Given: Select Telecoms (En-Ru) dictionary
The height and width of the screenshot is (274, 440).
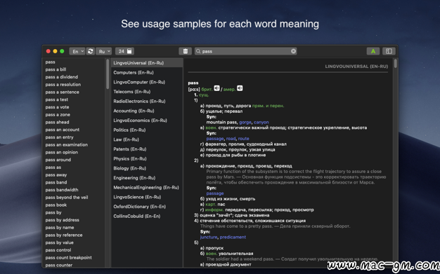Looking at the screenshot, I should 147,92.
